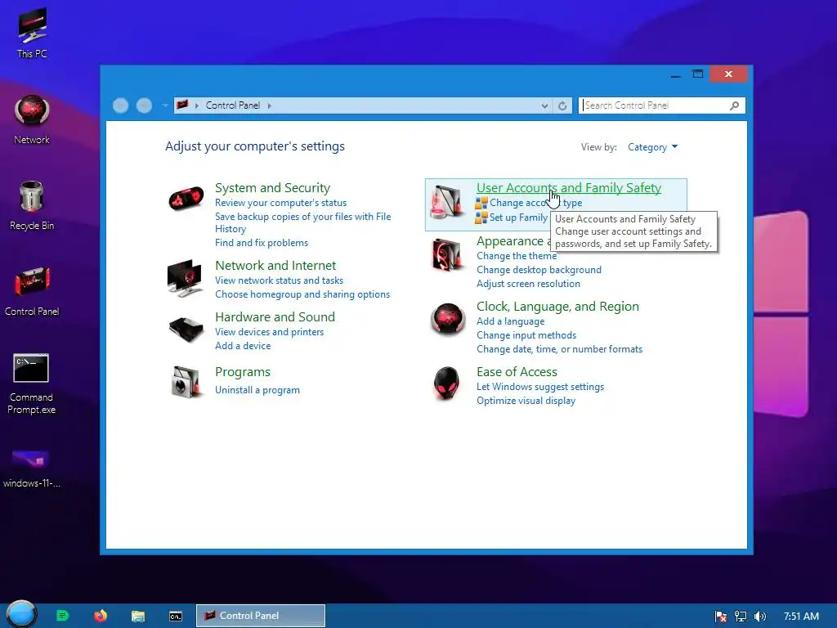
Task: Click the Control Panel breadcrumb
Action: click(x=233, y=105)
